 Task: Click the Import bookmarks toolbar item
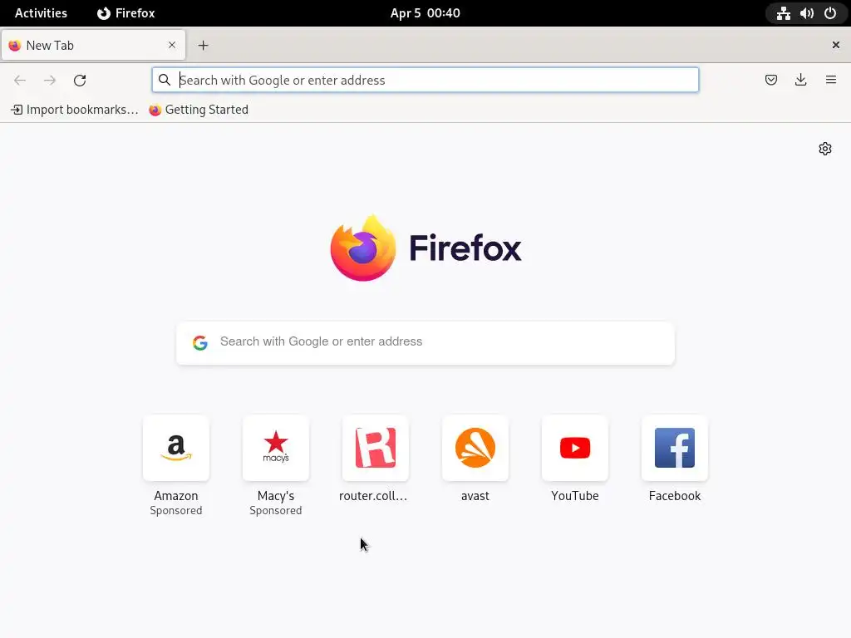tap(74, 110)
